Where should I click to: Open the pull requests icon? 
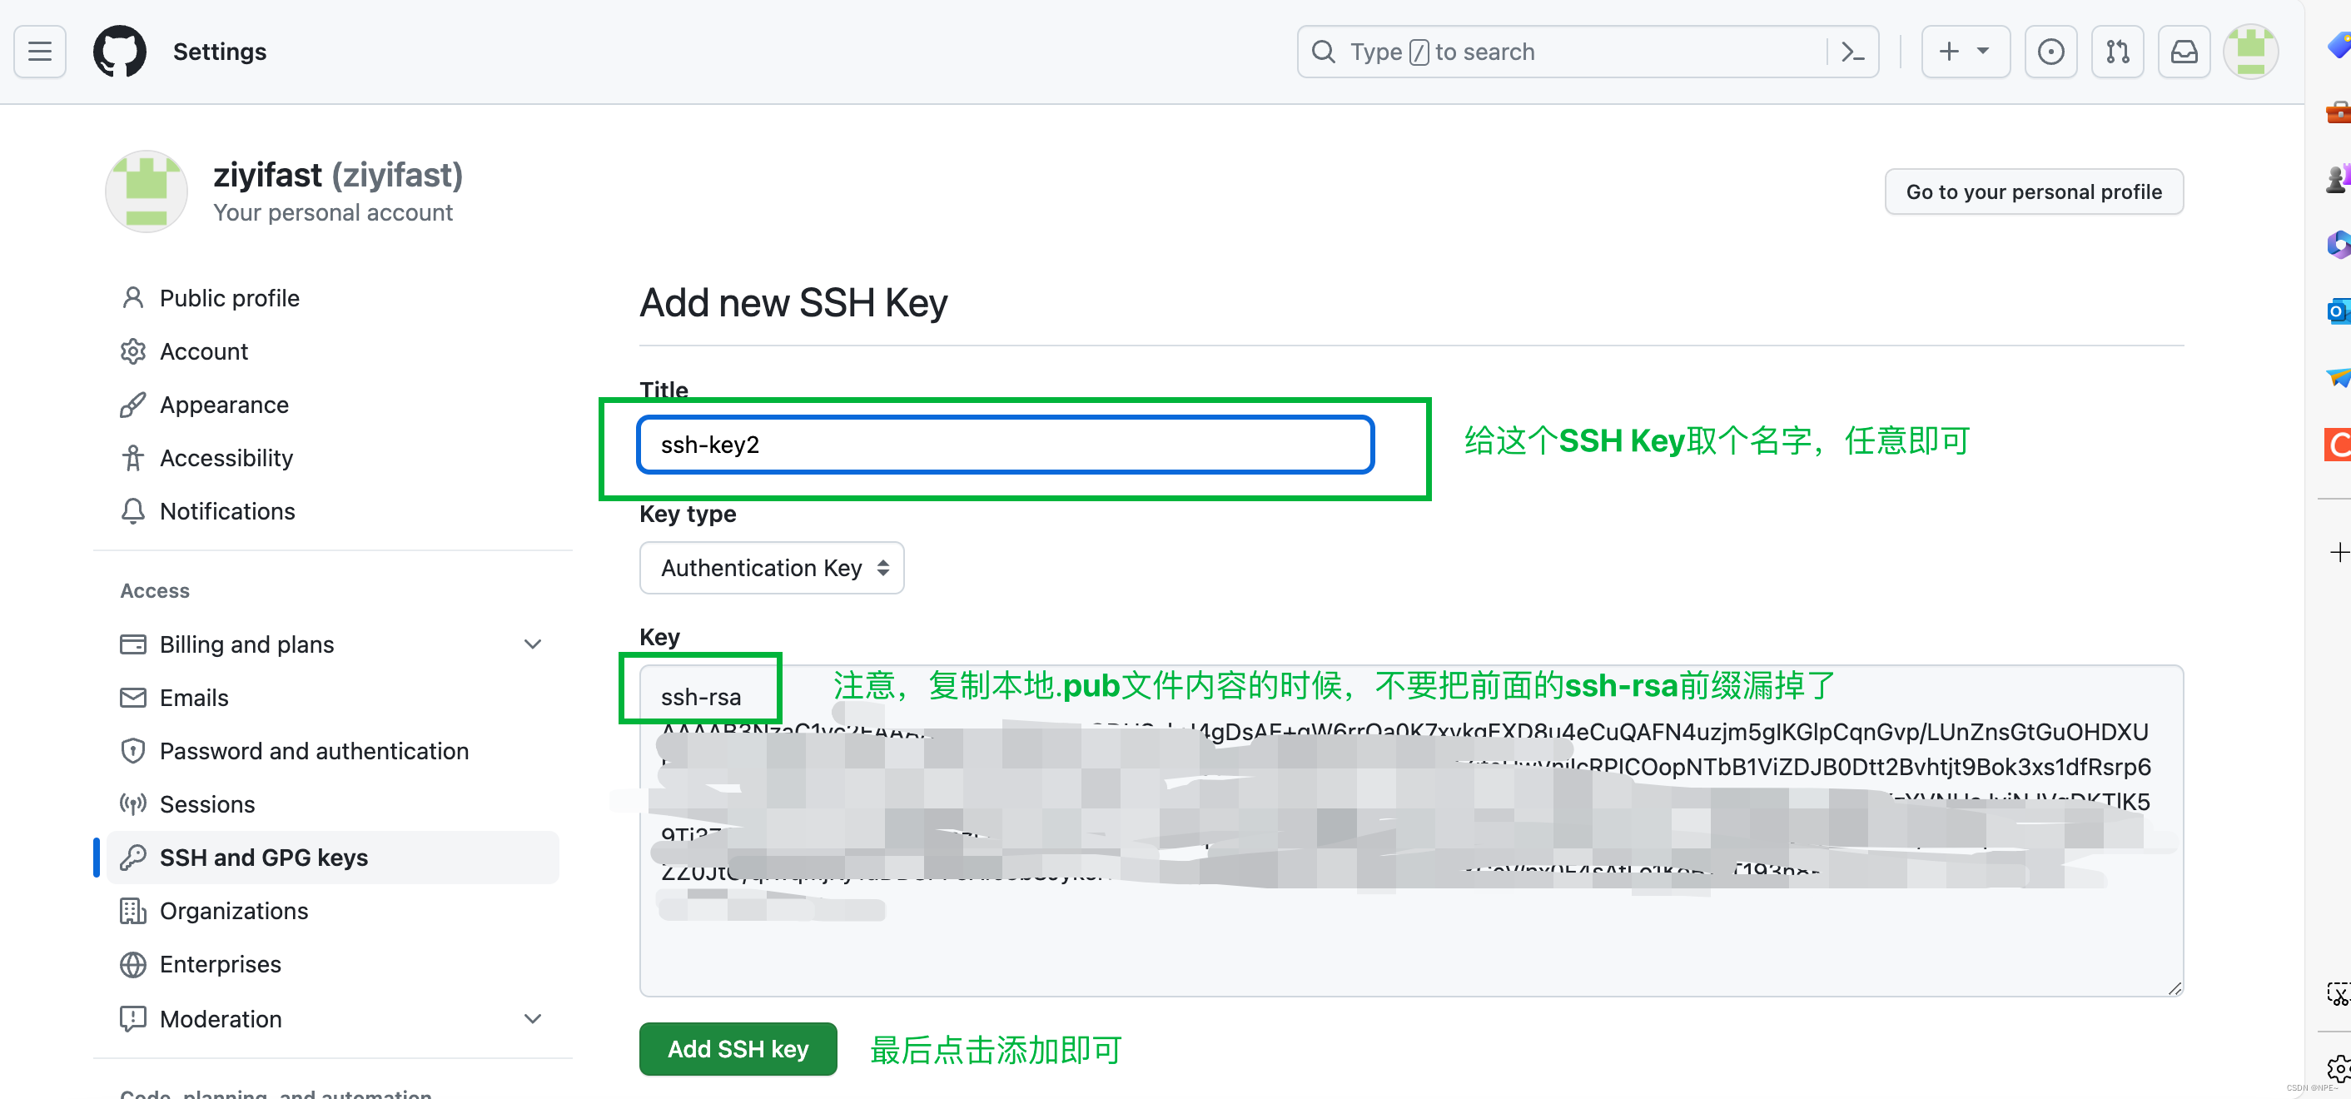[x=2117, y=51]
